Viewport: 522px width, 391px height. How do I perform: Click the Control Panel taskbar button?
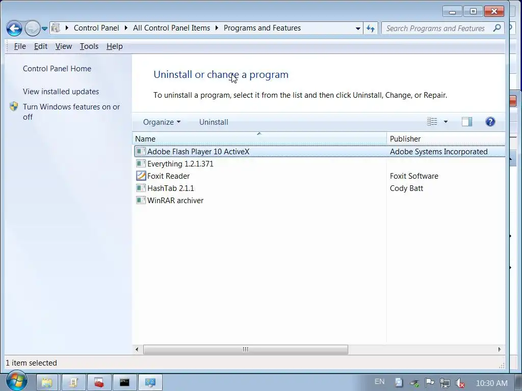150,383
